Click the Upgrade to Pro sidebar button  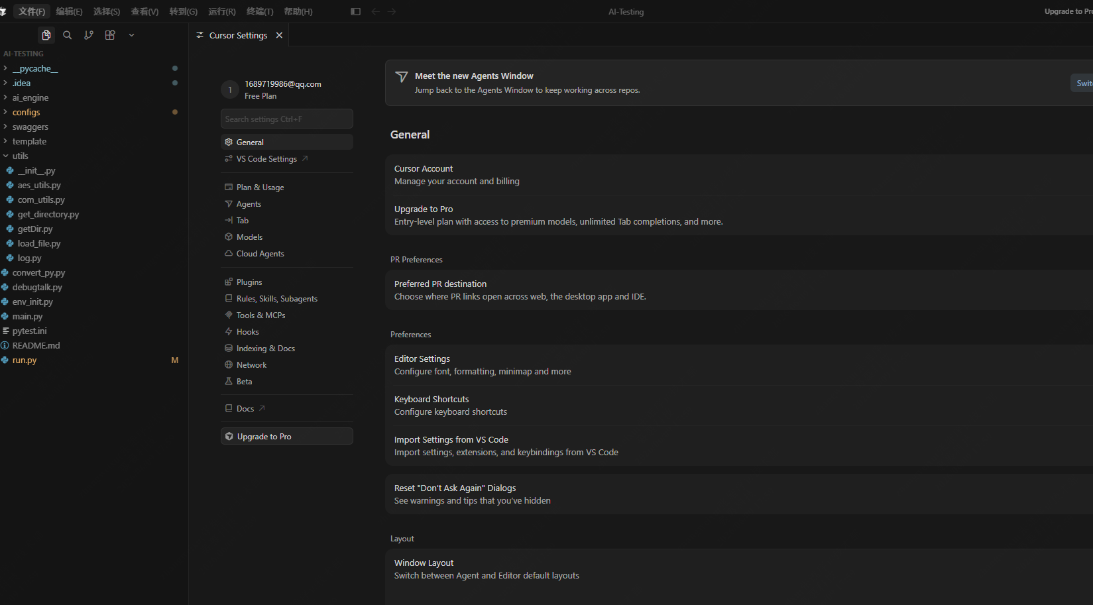tap(286, 436)
